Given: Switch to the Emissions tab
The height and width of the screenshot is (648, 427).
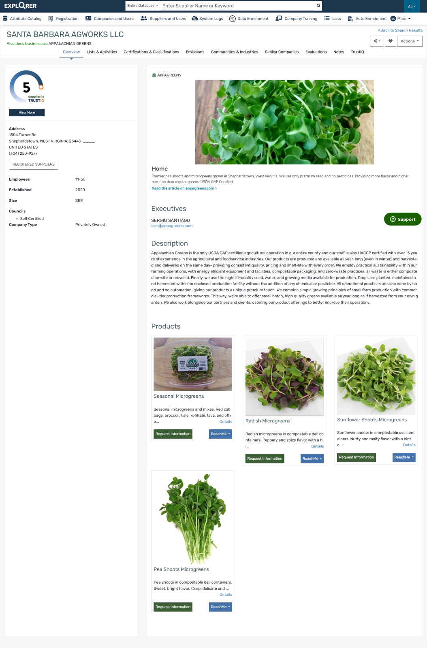Looking at the screenshot, I should 195,52.
